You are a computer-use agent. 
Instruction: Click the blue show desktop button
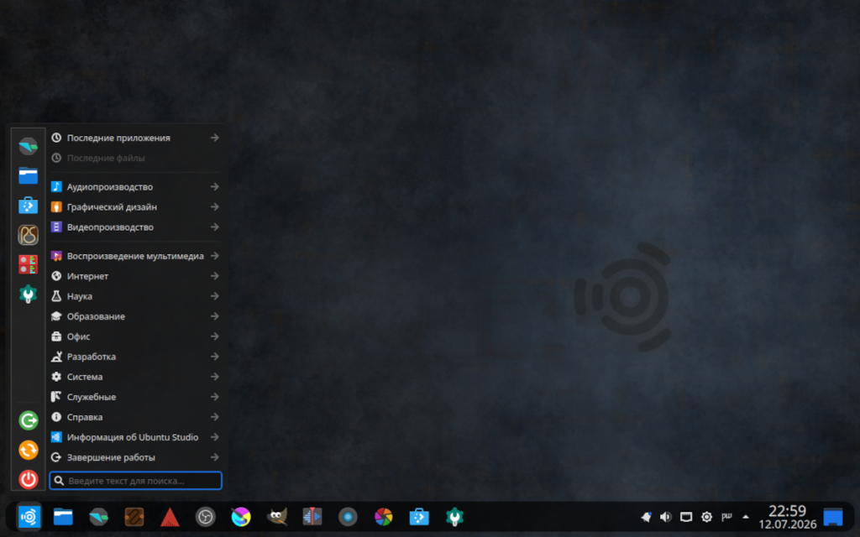[832, 517]
